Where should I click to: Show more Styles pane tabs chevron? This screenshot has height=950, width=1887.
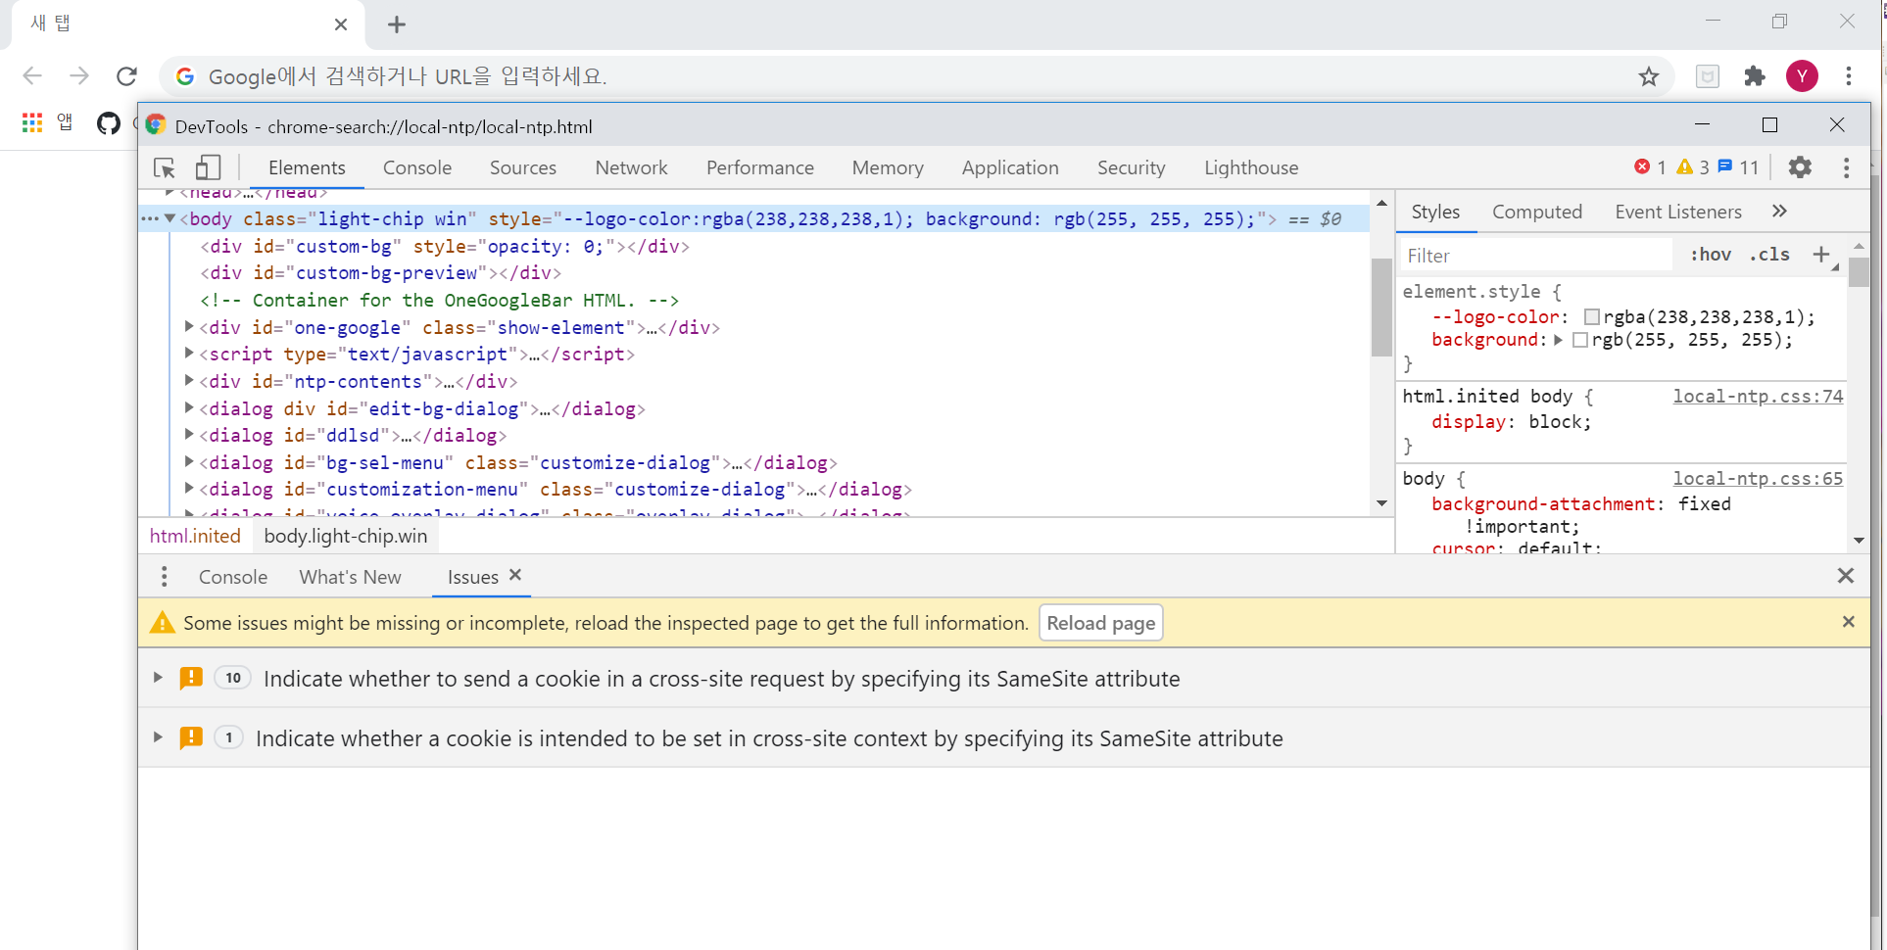1779,212
